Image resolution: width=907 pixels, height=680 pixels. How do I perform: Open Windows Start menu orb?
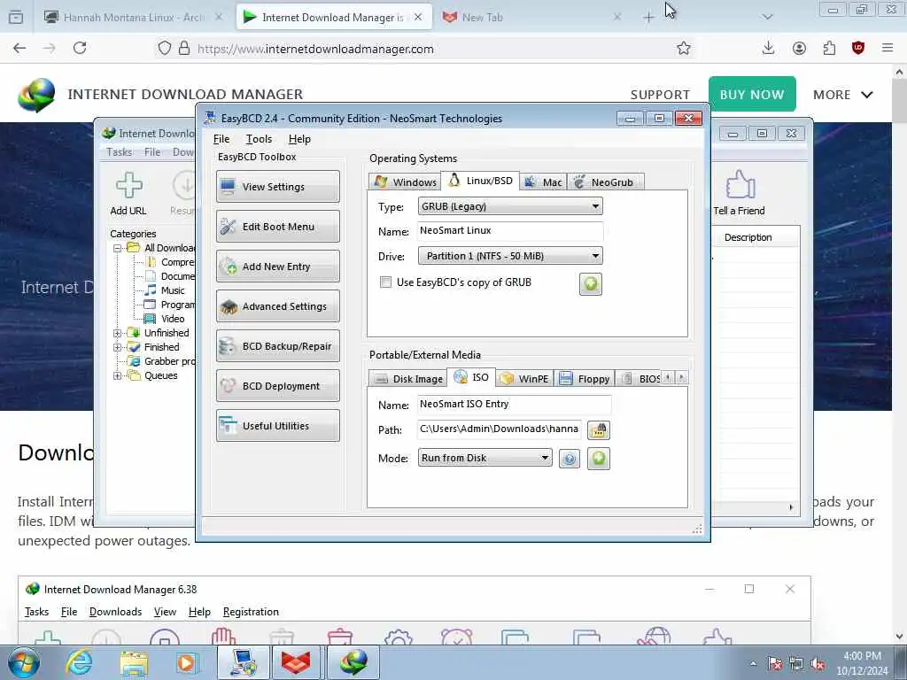(x=24, y=662)
